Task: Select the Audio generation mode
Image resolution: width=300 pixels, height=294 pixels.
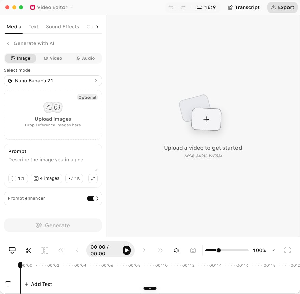Action: (x=85, y=58)
